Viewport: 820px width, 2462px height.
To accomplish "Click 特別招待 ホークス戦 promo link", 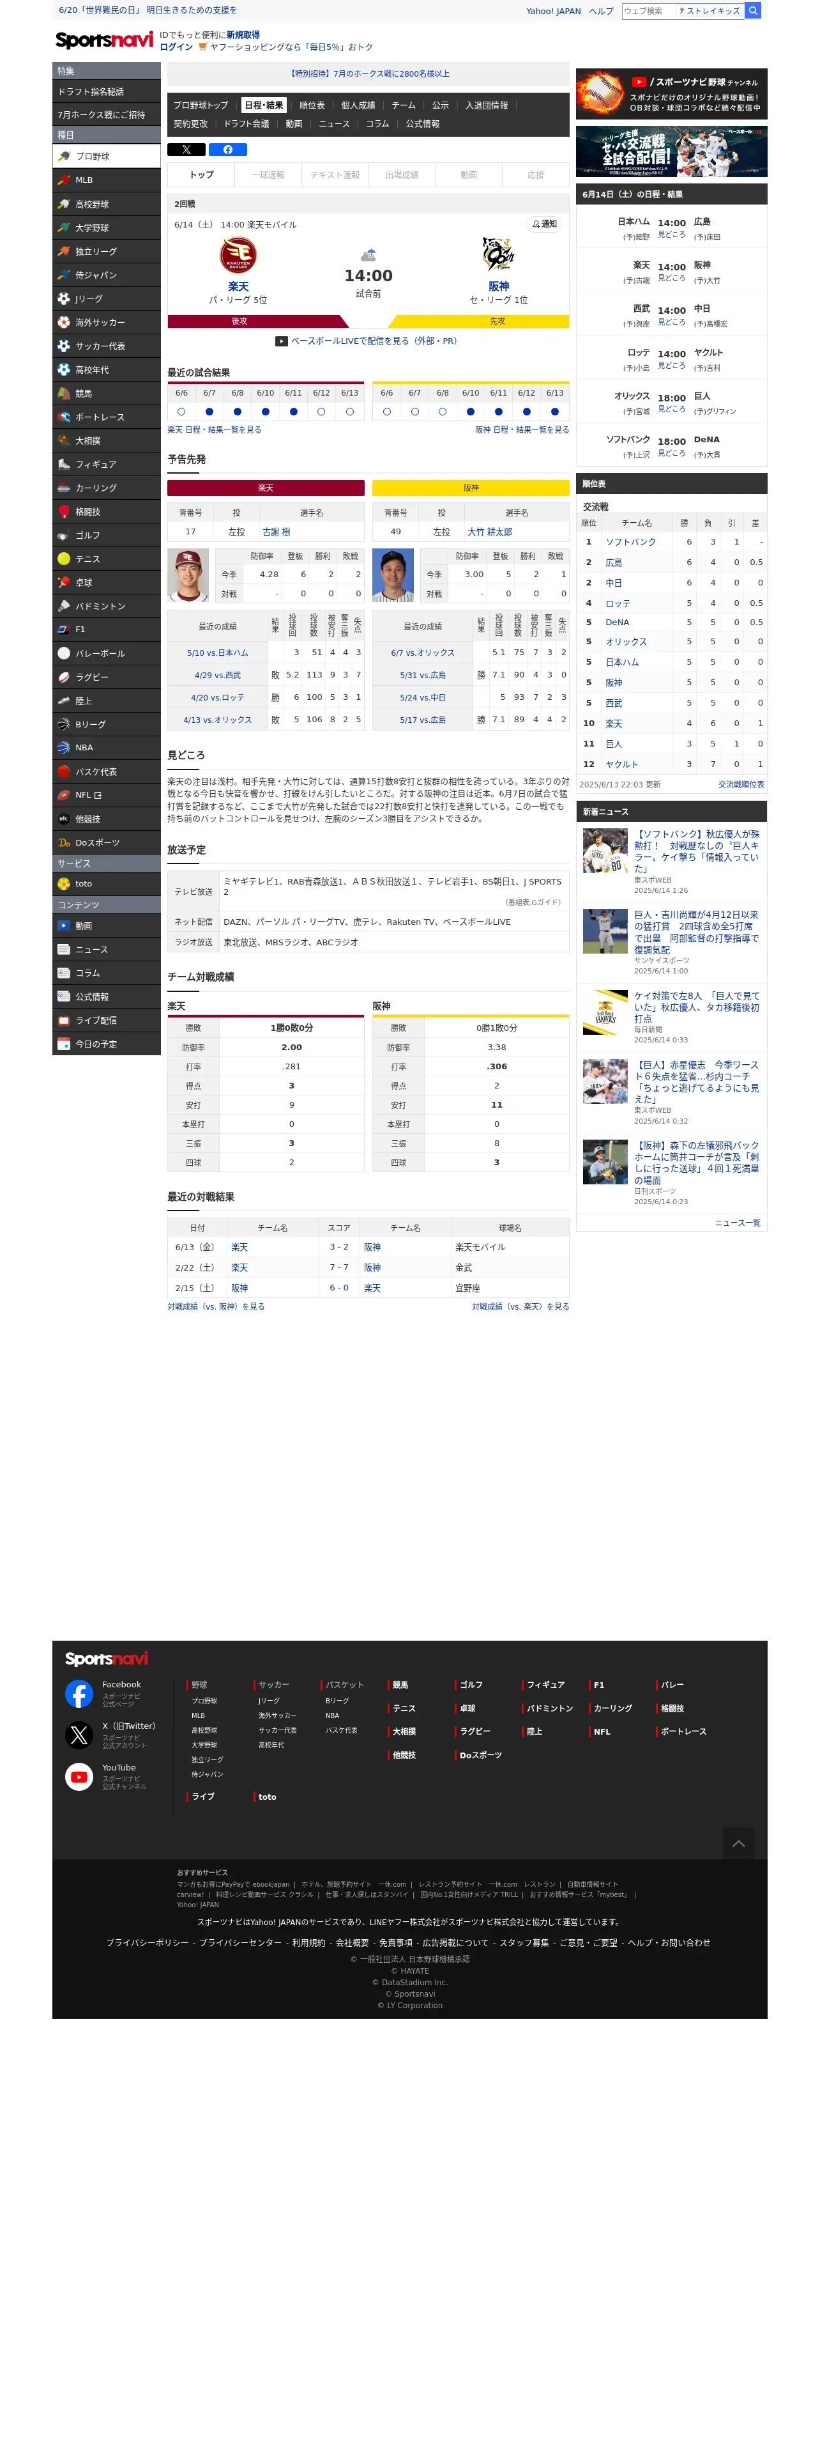I will click(368, 74).
